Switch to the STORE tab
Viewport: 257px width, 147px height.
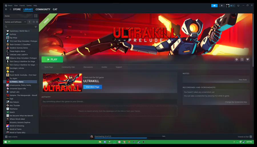pos(17,9)
